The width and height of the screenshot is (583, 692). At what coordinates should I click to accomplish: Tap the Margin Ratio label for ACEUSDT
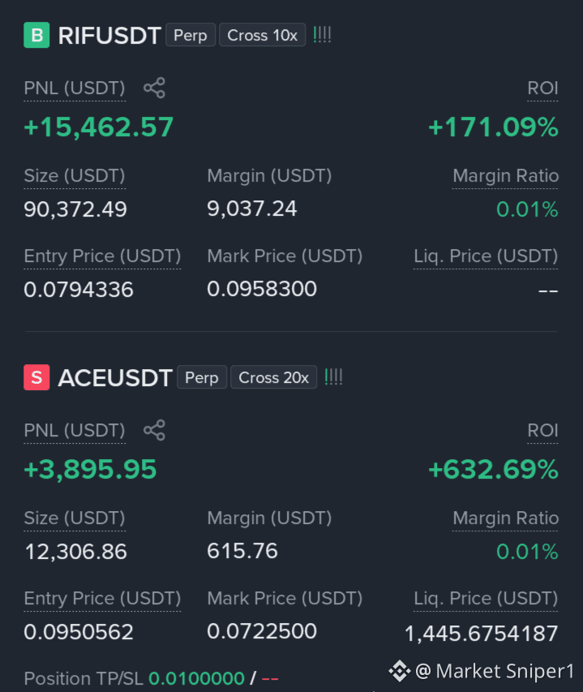point(506,518)
